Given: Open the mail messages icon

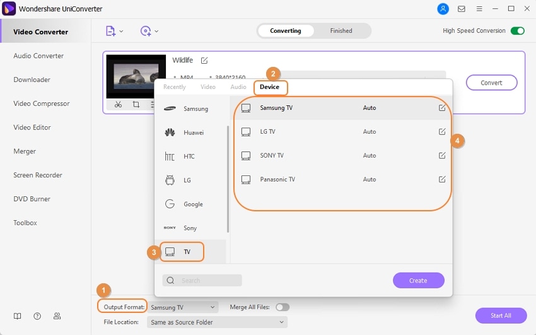Looking at the screenshot, I should click(x=461, y=9).
